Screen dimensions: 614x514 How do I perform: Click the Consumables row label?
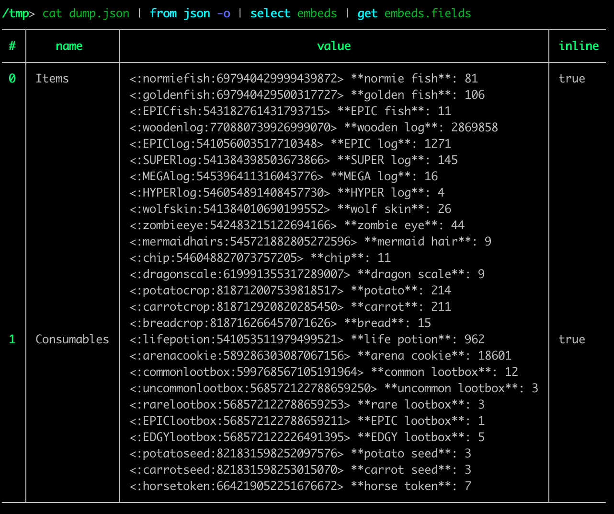(x=72, y=339)
